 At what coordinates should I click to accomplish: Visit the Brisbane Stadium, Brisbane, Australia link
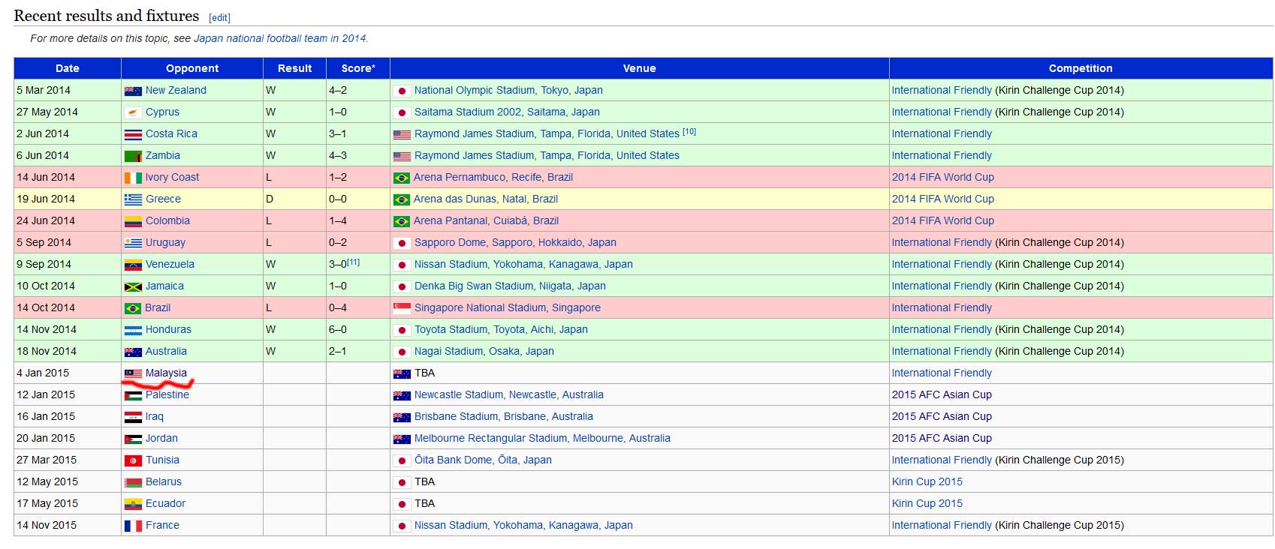point(503,416)
